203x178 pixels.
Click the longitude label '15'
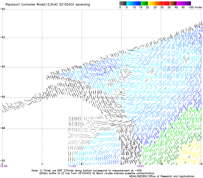pyautogui.click(x=201, y=164)
